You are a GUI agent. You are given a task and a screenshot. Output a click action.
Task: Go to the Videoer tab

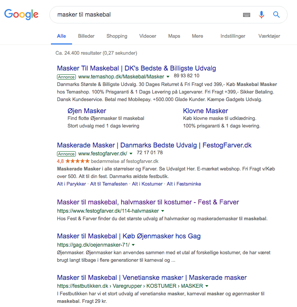tap(148, 36)
